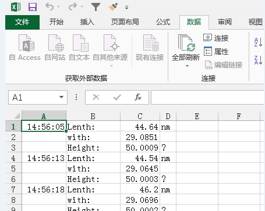Click the Name Box showing A1
This screenshot has height=211, width=265.
click(x=33, y=97)
